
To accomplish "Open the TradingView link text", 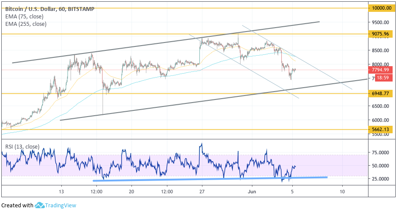I will [60, 206].
